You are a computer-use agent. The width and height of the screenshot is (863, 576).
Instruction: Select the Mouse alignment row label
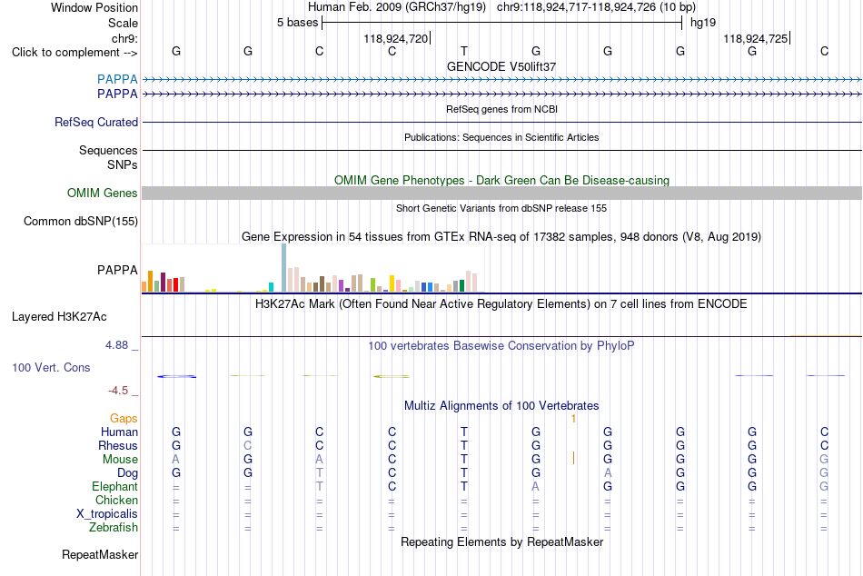[120, 460]
